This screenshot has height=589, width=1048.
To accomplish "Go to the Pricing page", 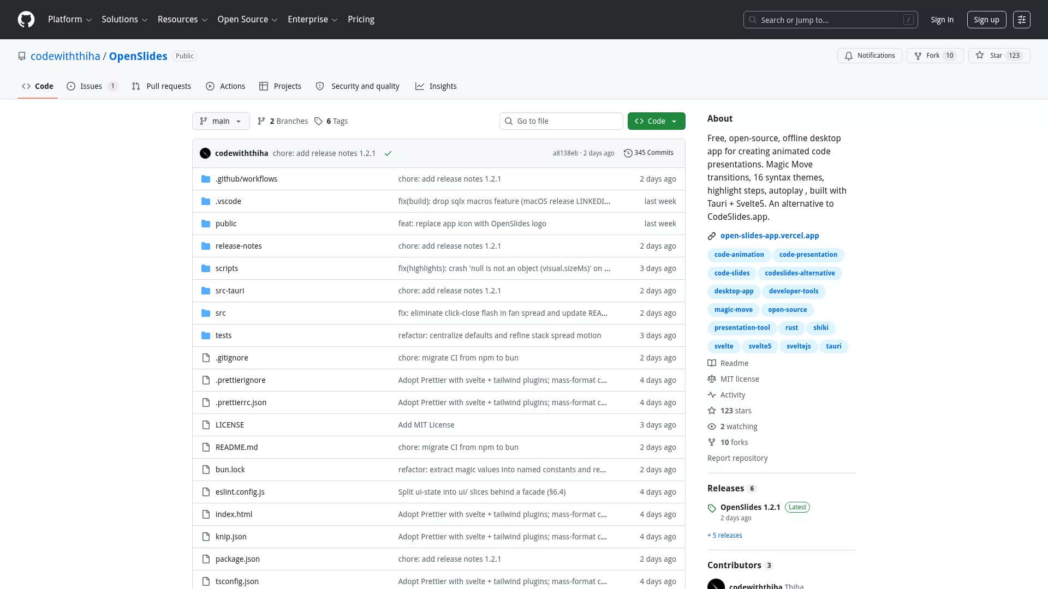I will (x=361, y=20).
